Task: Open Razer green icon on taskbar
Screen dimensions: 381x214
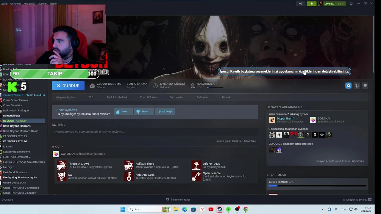Action: pyautogui.click(x=228, y=209)
